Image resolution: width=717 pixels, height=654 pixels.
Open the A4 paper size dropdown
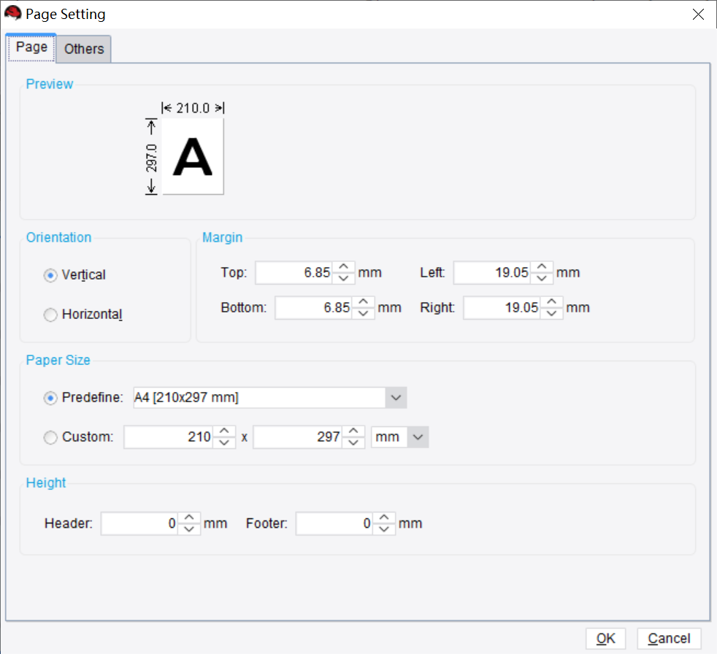click(x=395, y=398)
